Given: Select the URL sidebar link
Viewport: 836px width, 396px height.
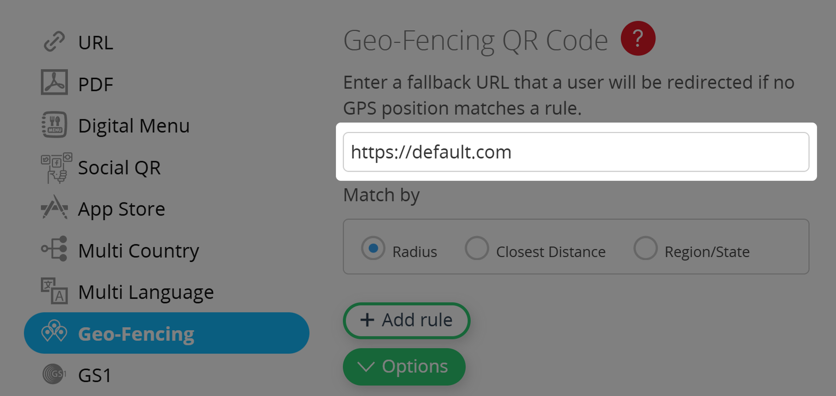Looking at the screenshot, I should click(x=96, y=42).
